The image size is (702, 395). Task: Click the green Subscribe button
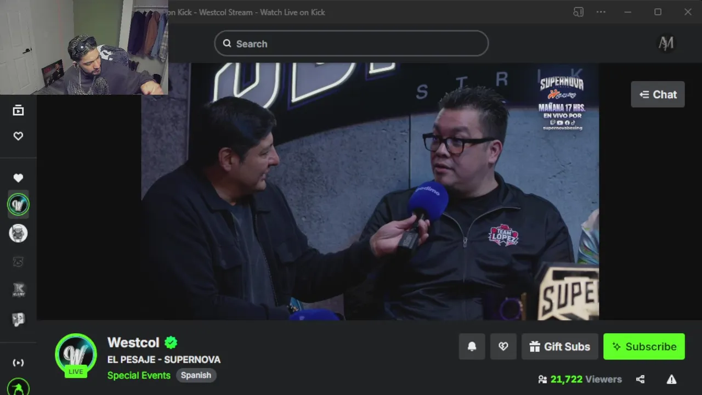[644, 347]
